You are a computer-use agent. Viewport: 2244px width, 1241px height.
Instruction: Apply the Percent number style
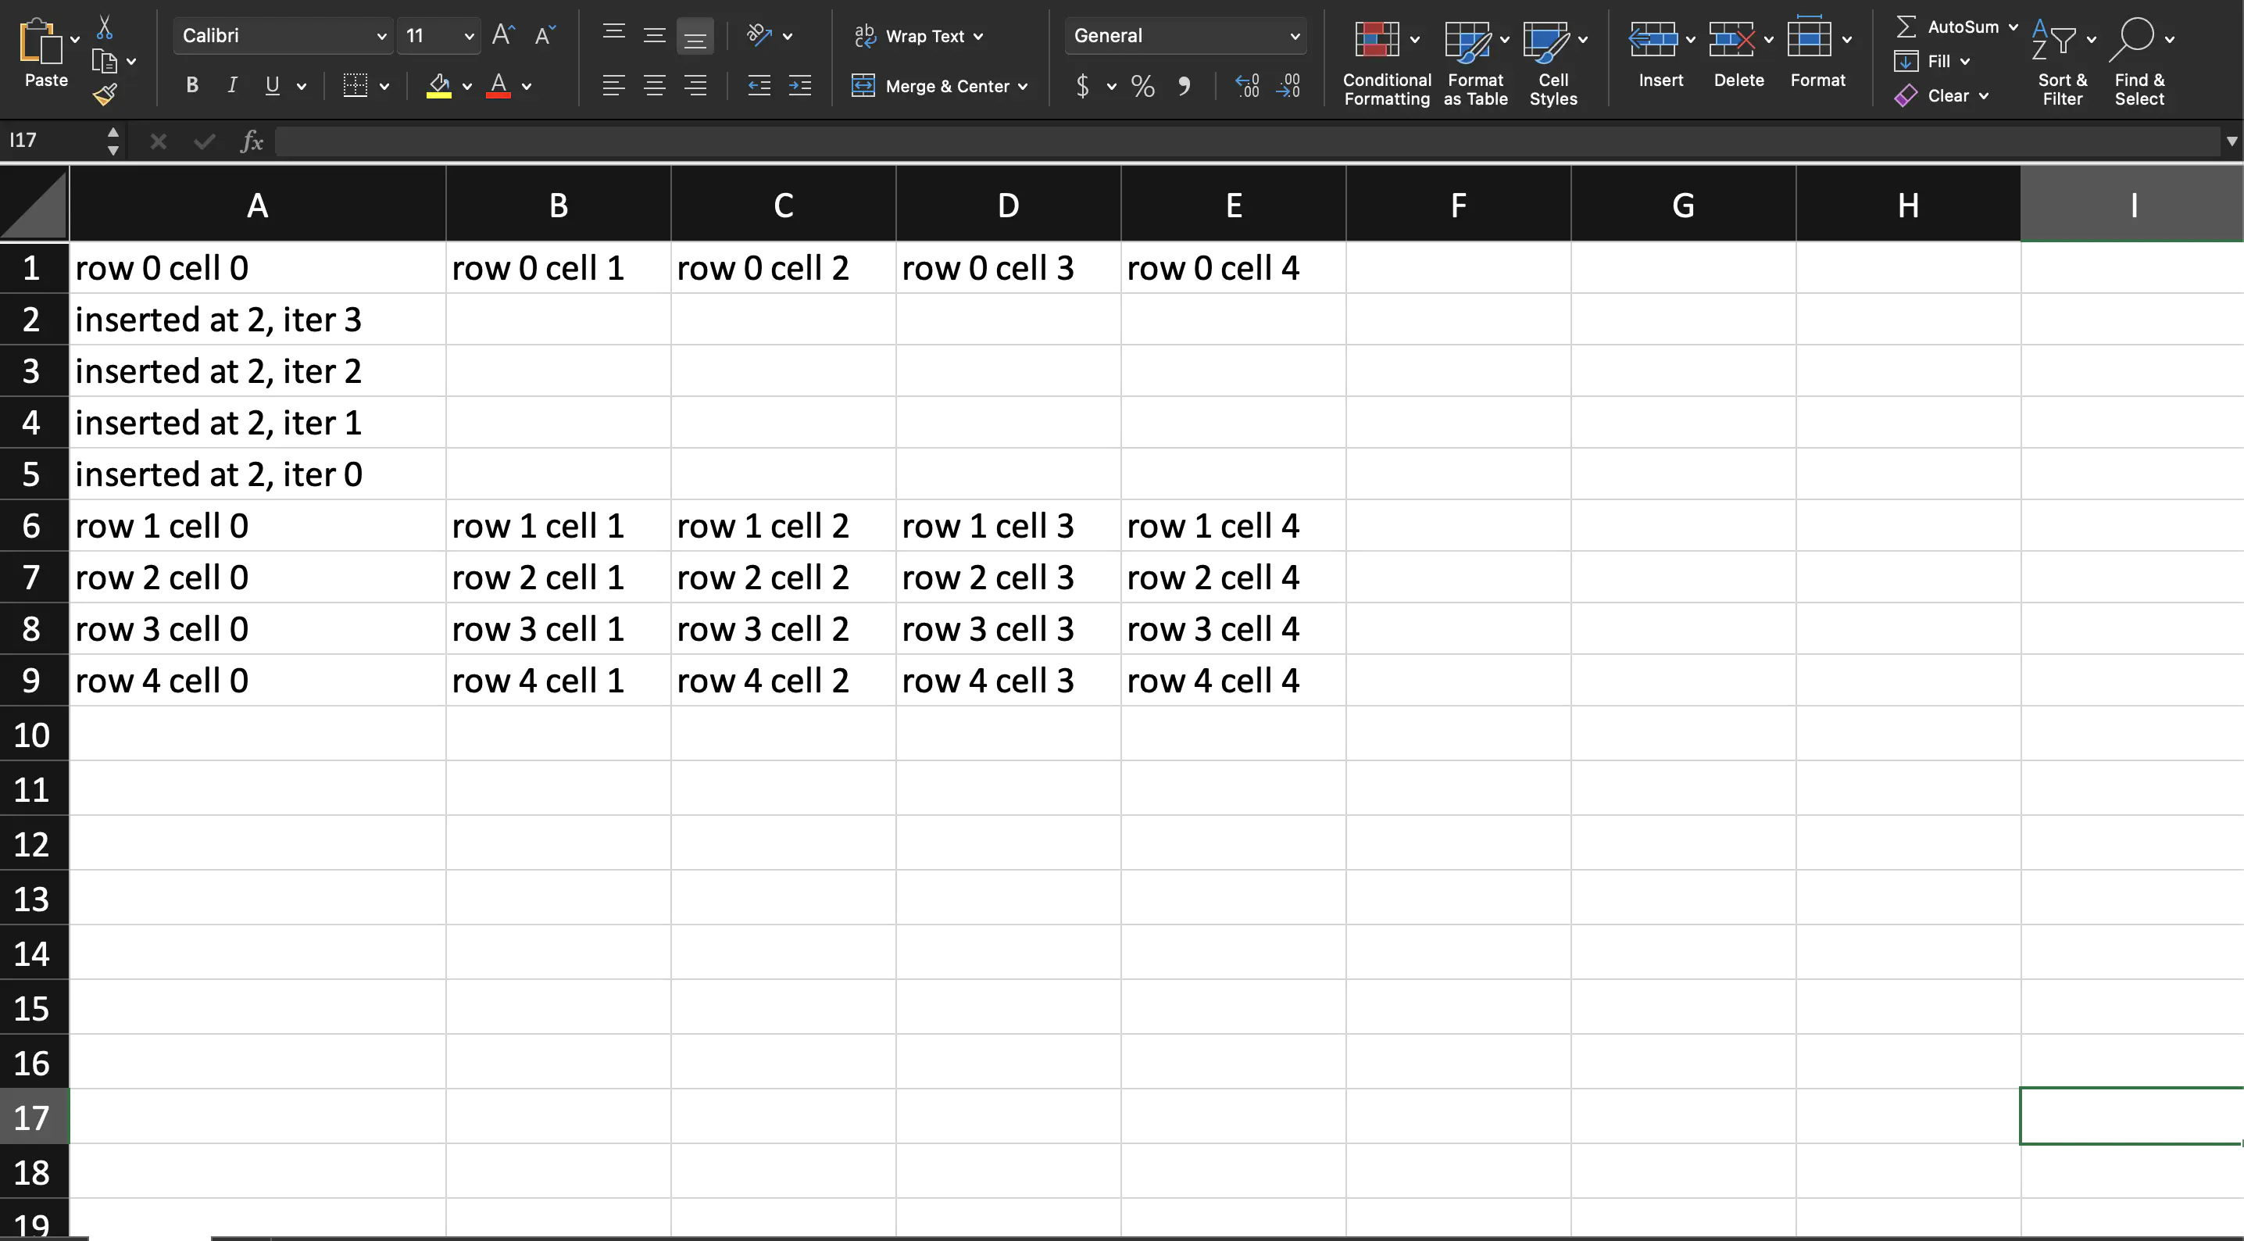click(x=1142, y=86)
